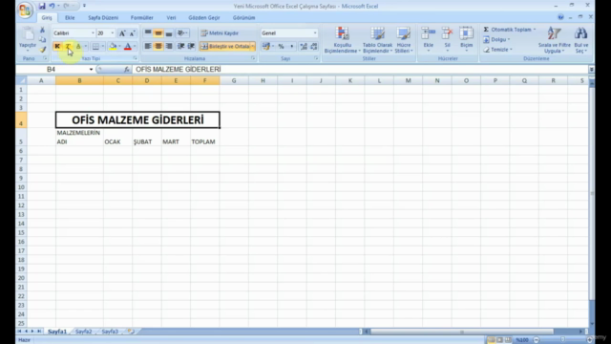Open the Temizle clear dropdown

tap(497, 50)
